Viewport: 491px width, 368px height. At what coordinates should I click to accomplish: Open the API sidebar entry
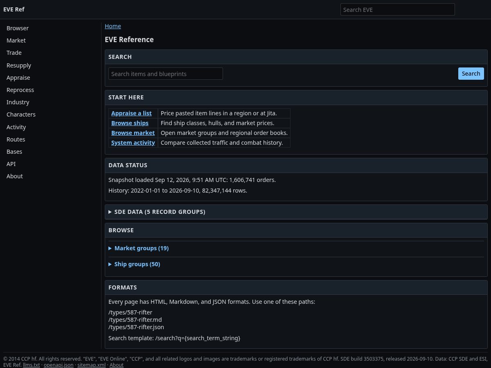pos(11,164)
